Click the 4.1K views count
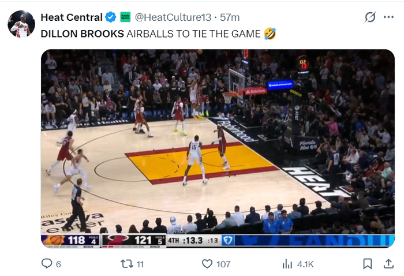Viewport: 404px width, 276px height. [305, 264]
